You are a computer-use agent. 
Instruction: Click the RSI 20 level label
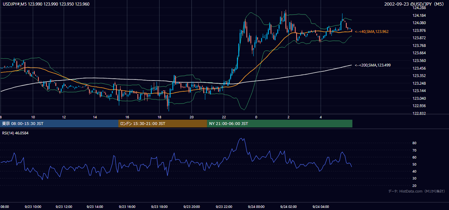(414, 185)
